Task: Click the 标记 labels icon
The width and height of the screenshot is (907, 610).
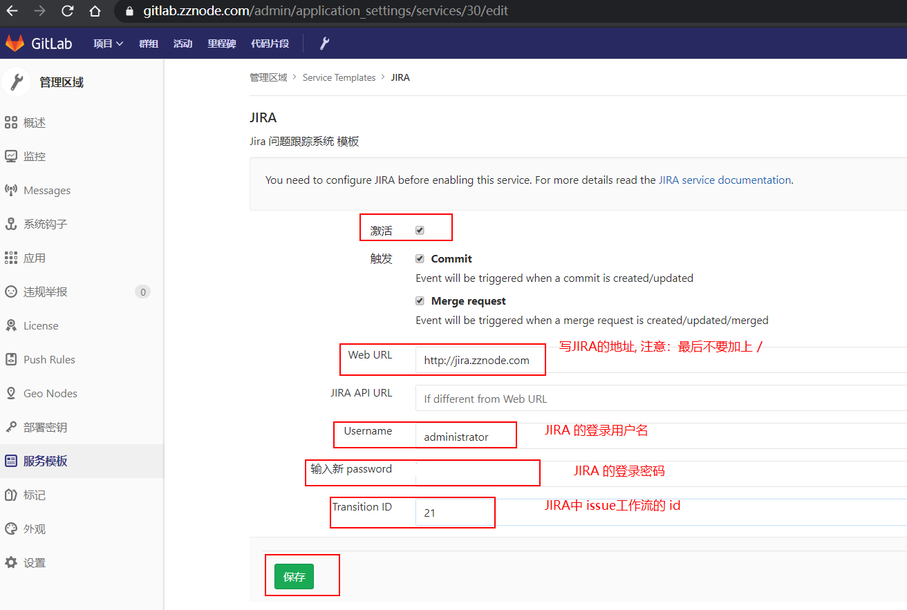Action: point(11,495)
